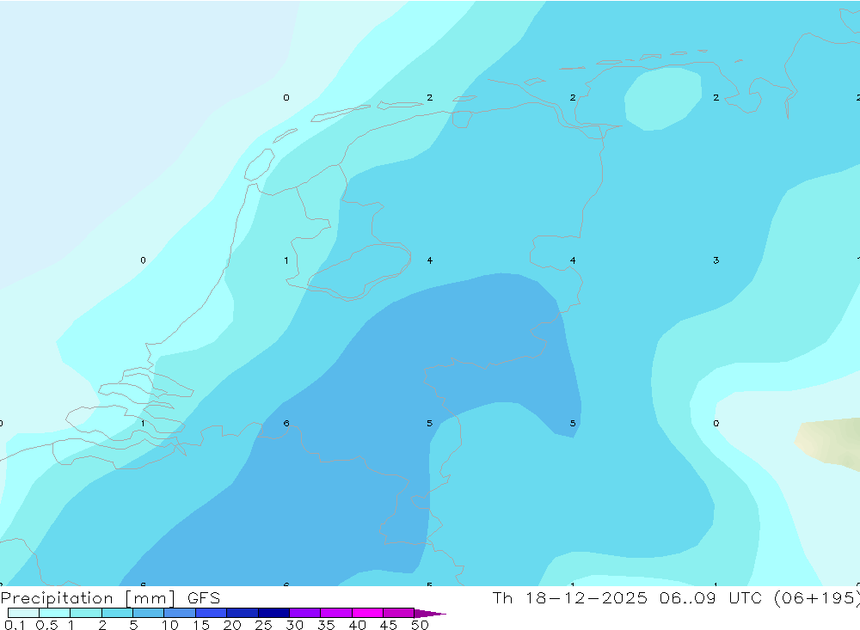Click the '35' legend scale label
The image size is (860, 630).
[x=326, y=625]
